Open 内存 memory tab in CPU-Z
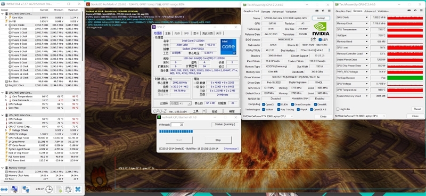This screenshot has height=196, width=426. (x=177, y=33)
